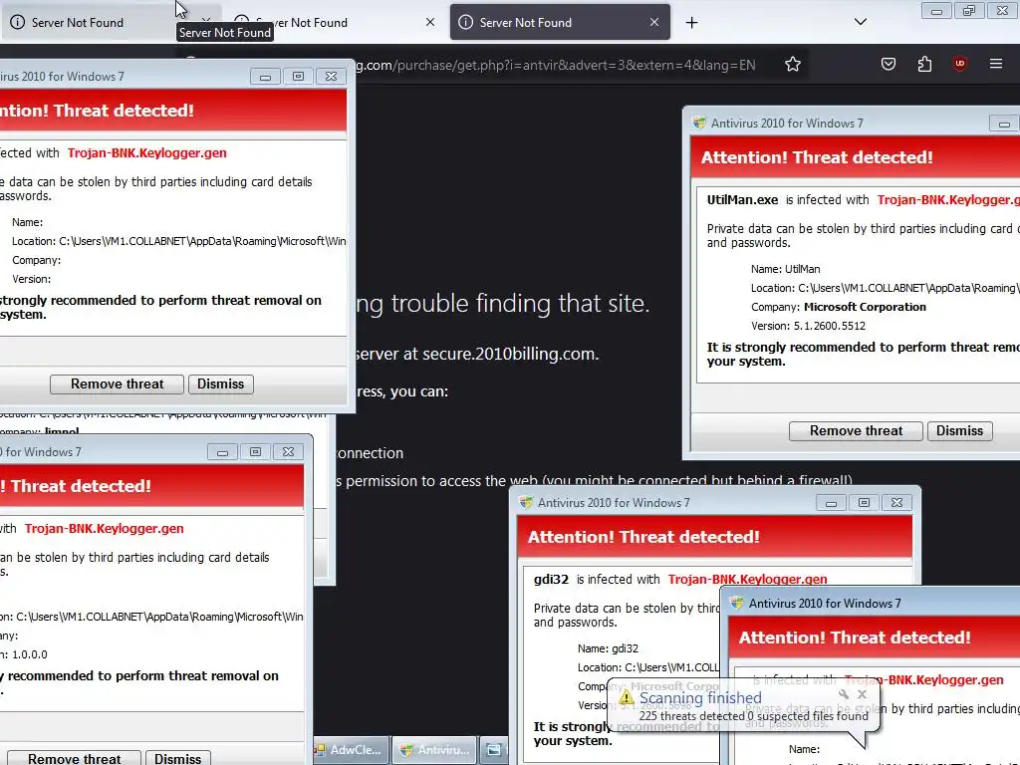Close the Scanning finished balloon notification
The width and height of the screenshot is (1020, 765).
click(x=862, y=694)
